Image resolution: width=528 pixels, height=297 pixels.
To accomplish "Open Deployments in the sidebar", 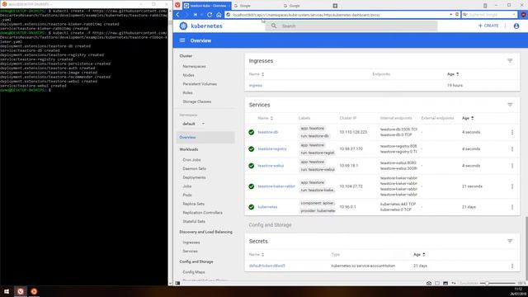I will tap(194, 177).
